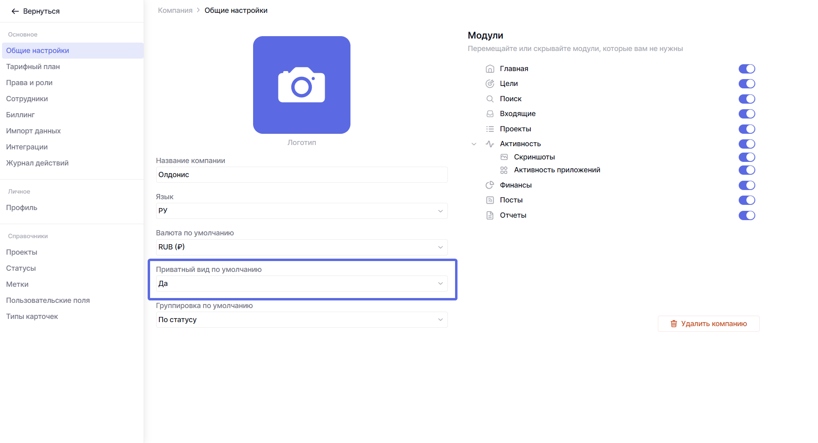818x443 pixels.
Task: Click the Отчеты document icon
Action: point(490,215)
